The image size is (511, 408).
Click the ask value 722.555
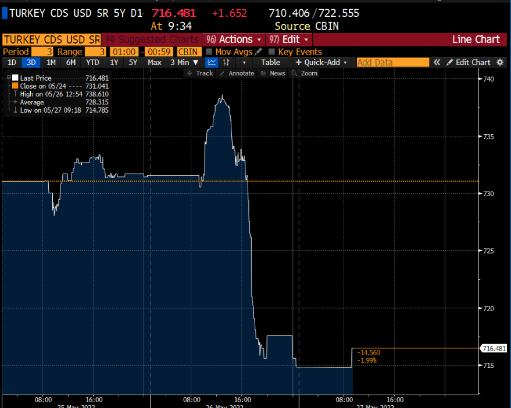pyautogui.click(x=338, y=13)
